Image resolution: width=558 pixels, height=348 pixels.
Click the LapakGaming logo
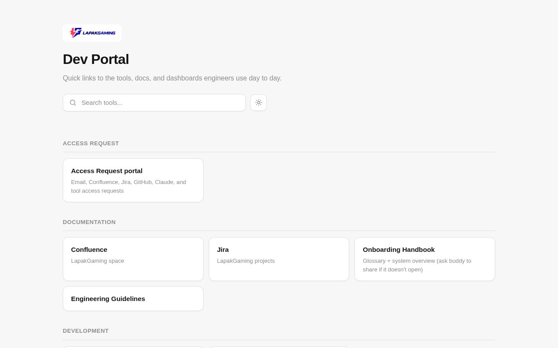92,33
